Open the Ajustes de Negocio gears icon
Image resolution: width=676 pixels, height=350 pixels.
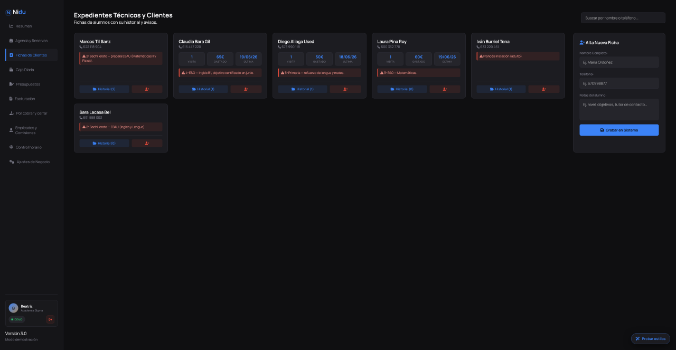[x=12, y=162]
